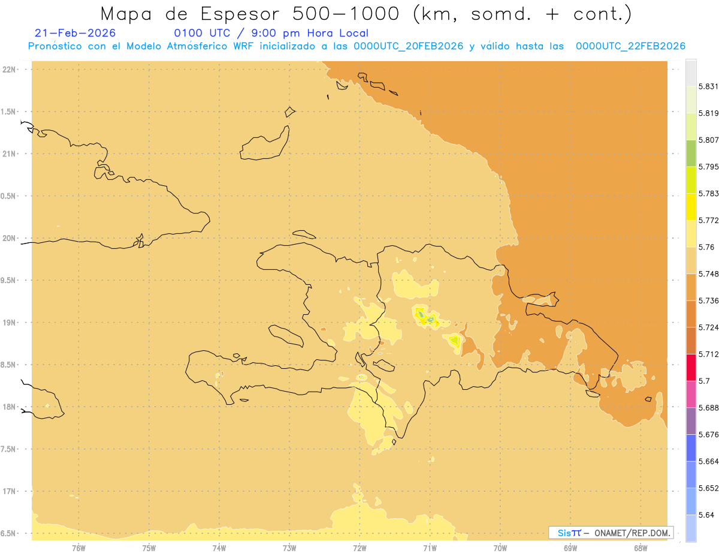Click the date label '21-Feb-2026'
This screenshot has height=556, width=719.
click(x=75, y=33)
